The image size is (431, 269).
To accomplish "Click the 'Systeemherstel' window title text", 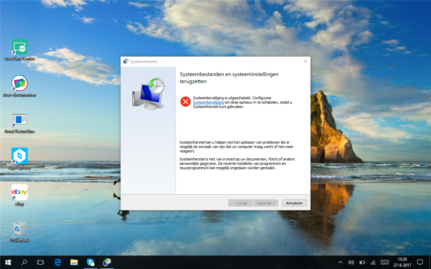I will pyautogui.click(x=144, y=61).
